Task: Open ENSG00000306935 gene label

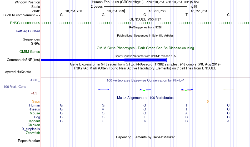Action: 25,23
